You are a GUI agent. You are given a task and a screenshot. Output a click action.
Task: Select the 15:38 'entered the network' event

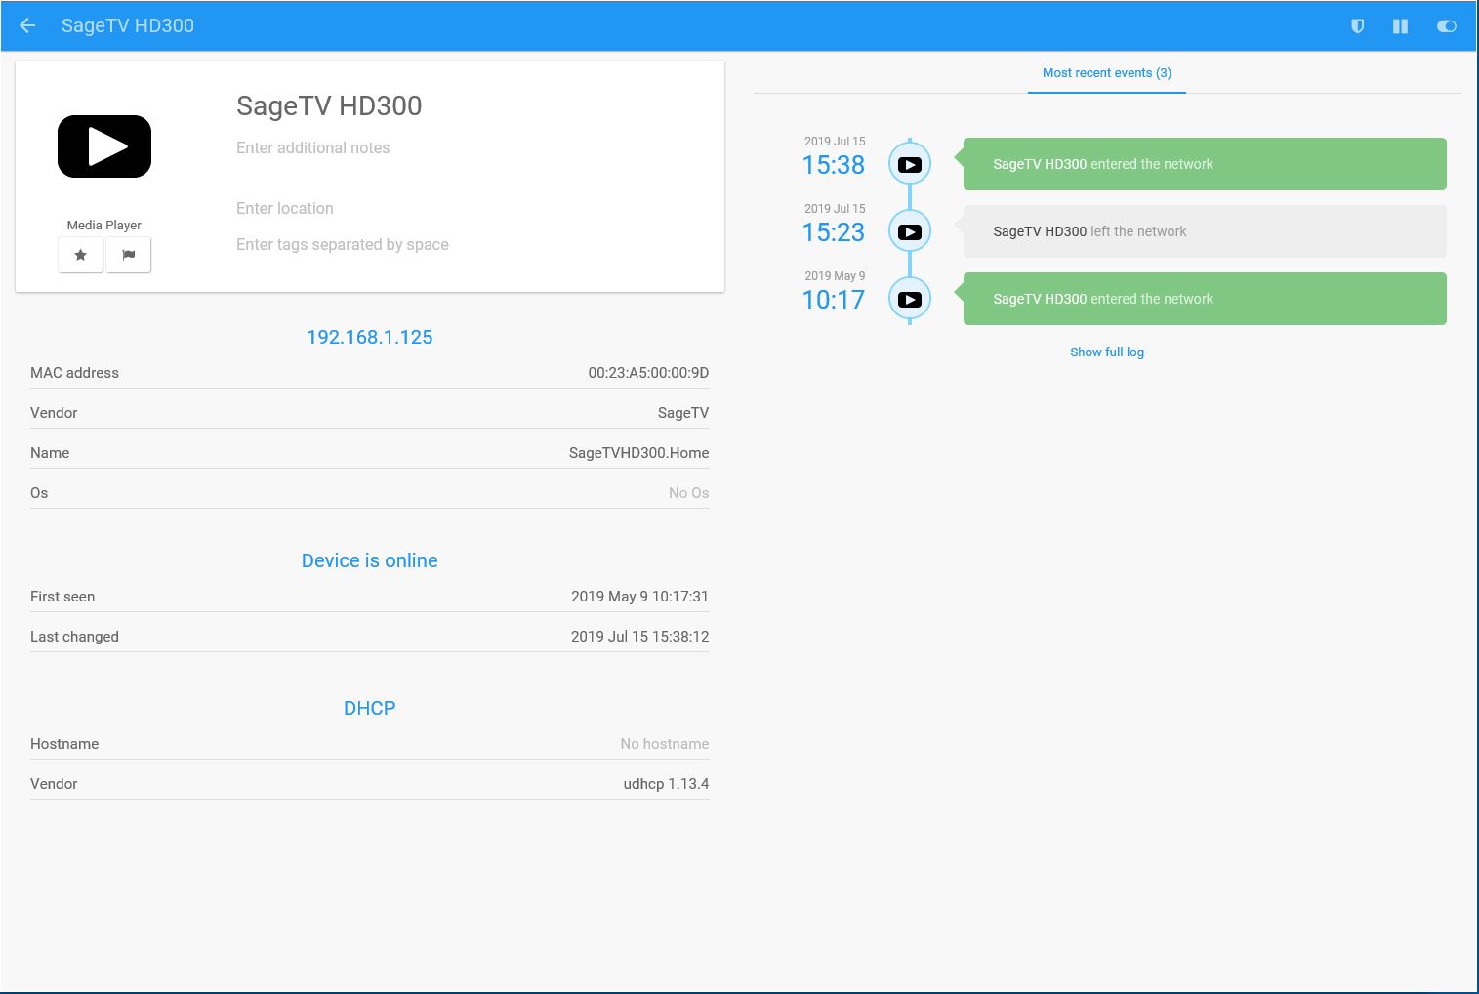(1204, 165)
